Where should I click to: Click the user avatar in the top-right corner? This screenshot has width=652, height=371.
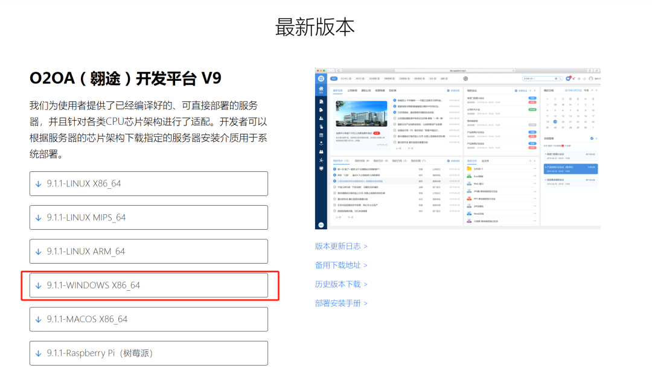click(x=592, y=78)
